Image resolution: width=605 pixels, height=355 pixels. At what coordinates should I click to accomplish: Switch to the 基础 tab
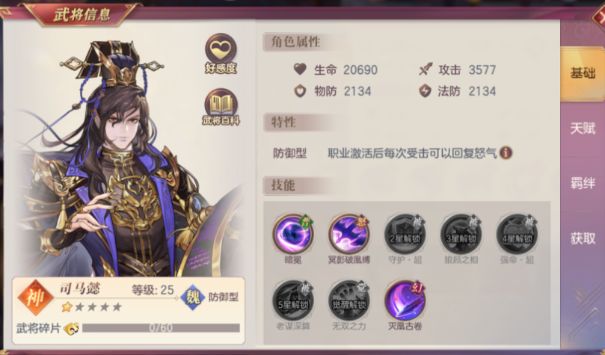click(x=583, y=73)
